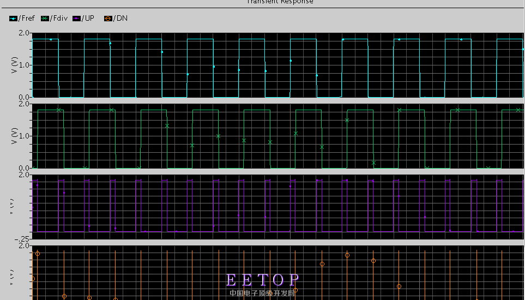Image resolution: width=525 pixels, height=300 pixels.
Task: Click the green /Fdiv legend marker icon
Action: [45, 19]
